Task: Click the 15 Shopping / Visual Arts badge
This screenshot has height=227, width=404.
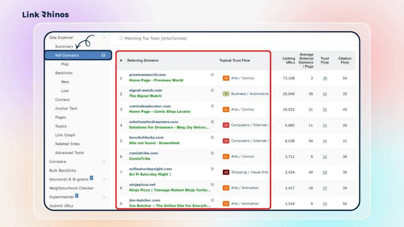Action: (x=226, y=172)
